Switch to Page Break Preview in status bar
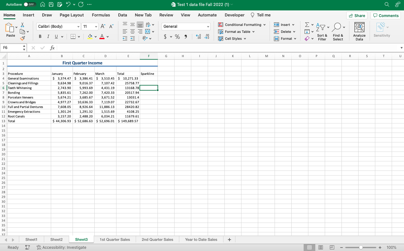Image resolution: width=404 pixels, height=251 pixels. (x=332, y=248)
